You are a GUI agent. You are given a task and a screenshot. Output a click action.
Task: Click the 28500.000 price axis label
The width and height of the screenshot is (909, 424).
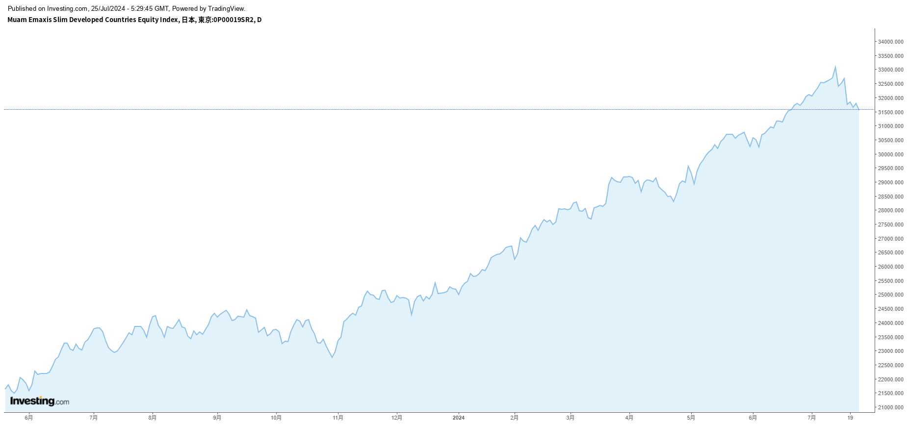pyautogui.click(x=890, y=197)
